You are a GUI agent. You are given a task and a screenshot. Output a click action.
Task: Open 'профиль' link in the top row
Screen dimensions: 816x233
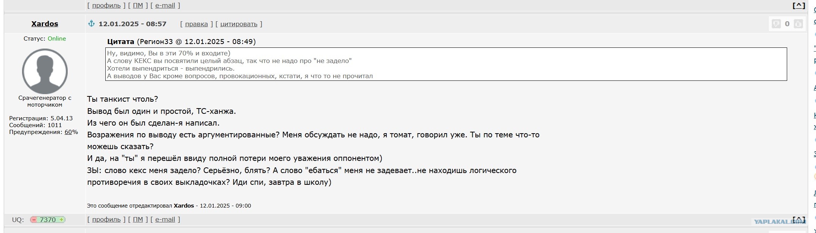click(x=106, y=5)
